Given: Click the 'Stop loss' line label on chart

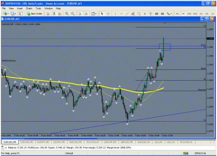Looking at the screenshot, I should [x=202, y=90].
